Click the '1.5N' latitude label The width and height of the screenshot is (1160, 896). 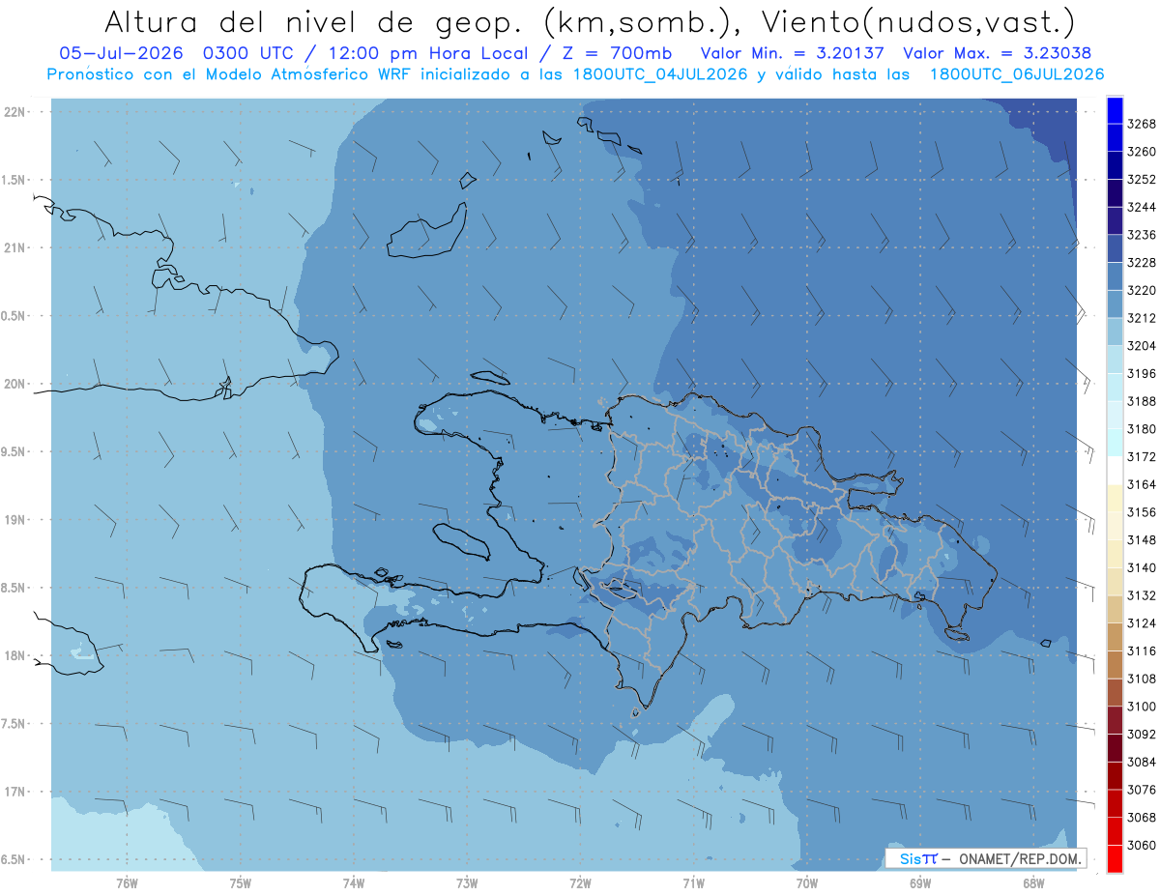(14, 180)
